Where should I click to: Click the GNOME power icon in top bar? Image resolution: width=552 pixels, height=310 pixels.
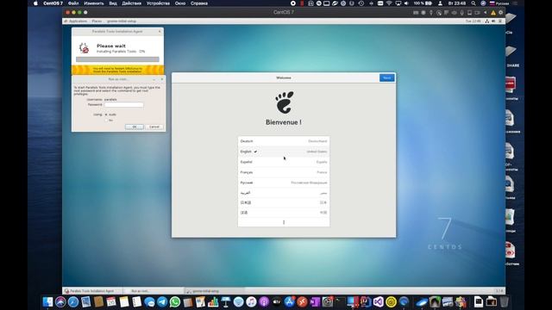pos(500,22)
